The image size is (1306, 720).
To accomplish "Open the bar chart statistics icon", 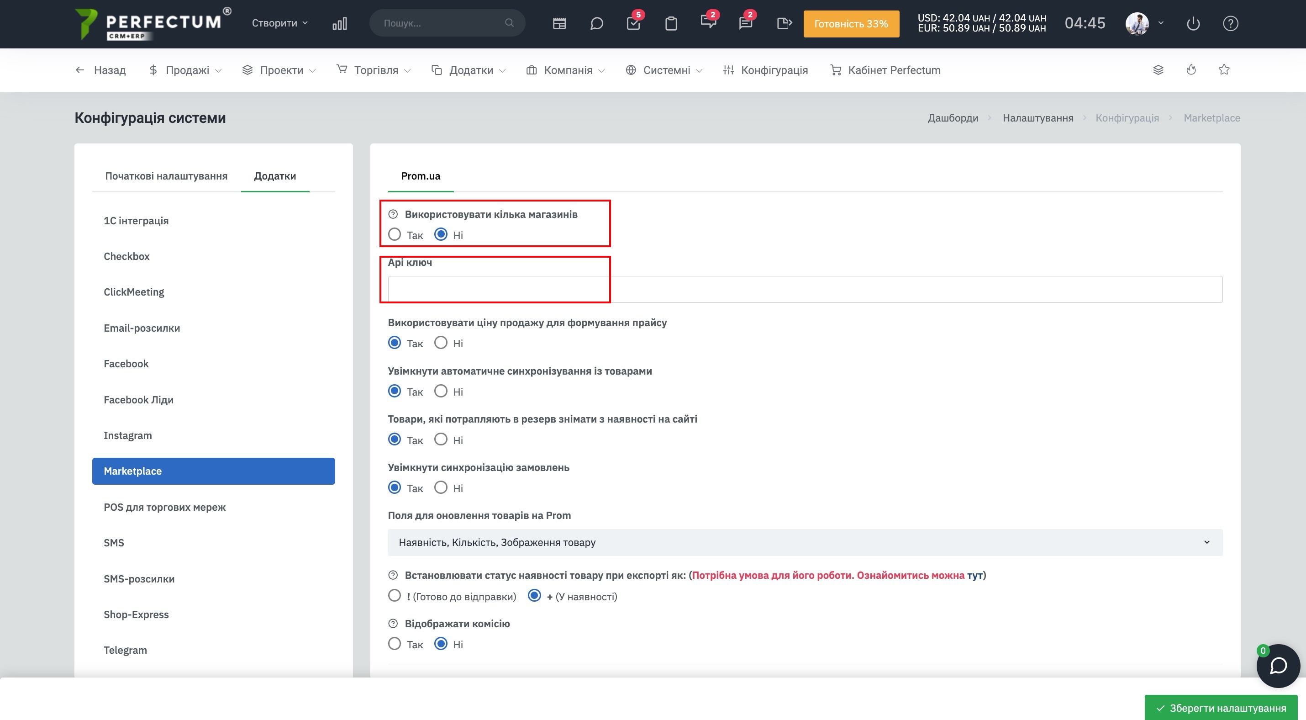I will (340, 23).
